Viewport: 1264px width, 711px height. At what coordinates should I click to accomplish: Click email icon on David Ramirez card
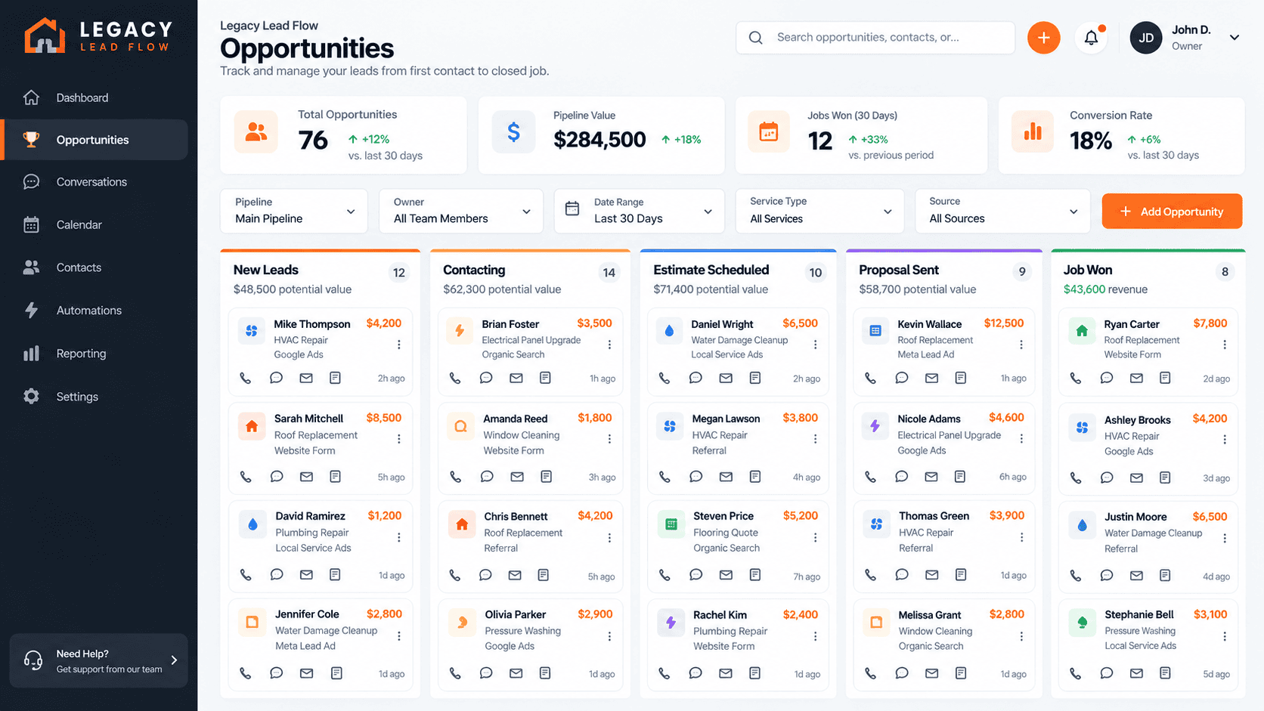(x=306, y=575)
